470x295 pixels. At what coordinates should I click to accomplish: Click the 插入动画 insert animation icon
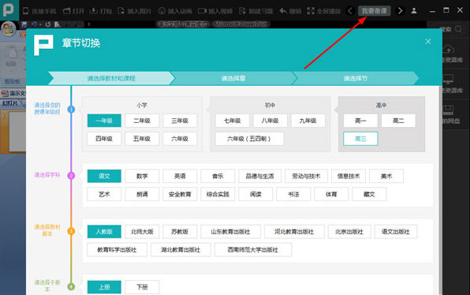coord(162,11)
